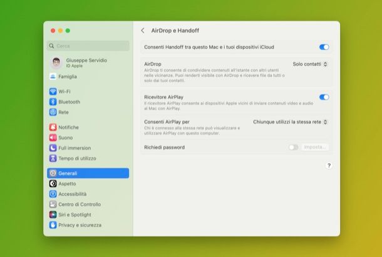
Task: Disable the Handoff toggle switch
Action: (x=324, y=47)
